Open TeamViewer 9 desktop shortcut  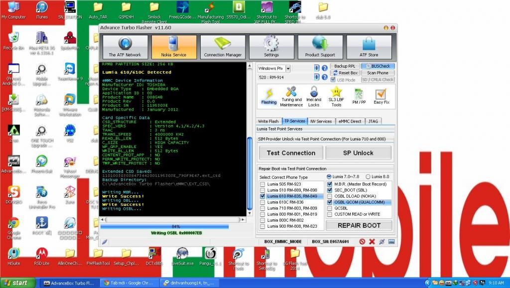(x=70, y=72)
